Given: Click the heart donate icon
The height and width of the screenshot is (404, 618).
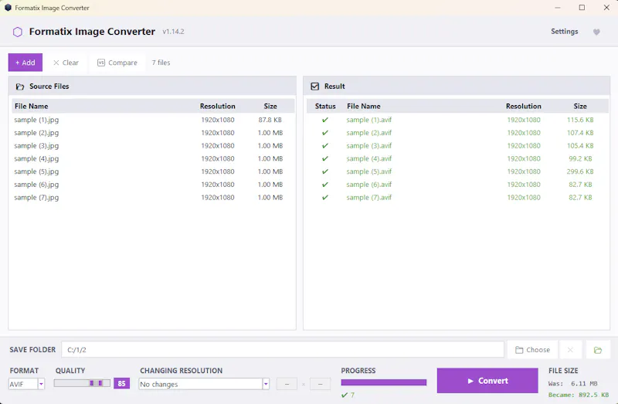Looking at the screenshot, I should pos(596,32).
